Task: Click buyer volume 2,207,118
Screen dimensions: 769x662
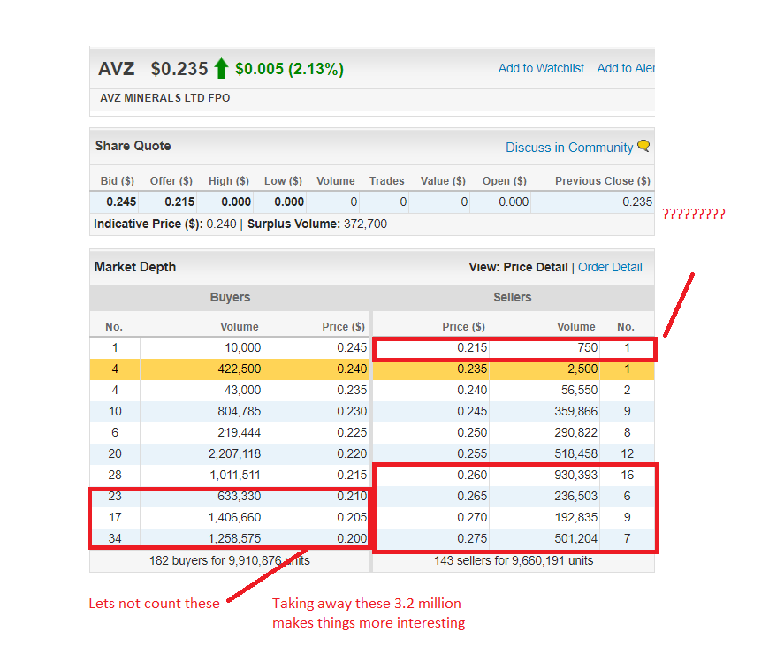Action: click(x=235, y=453)
